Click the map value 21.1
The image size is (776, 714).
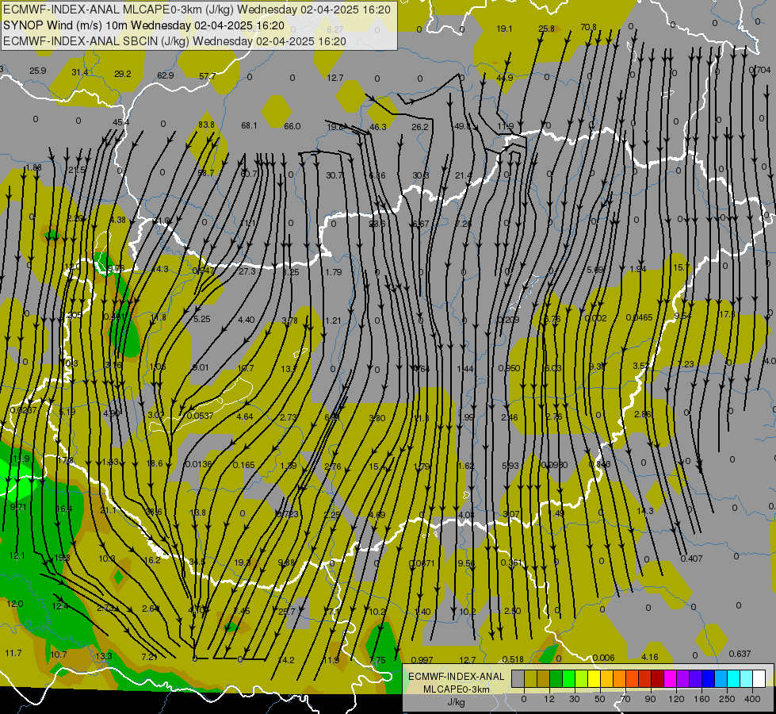[108, 510]
